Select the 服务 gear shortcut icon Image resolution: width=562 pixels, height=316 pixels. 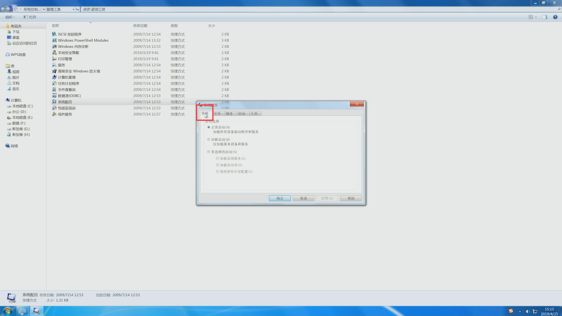(x=54, y=65)
